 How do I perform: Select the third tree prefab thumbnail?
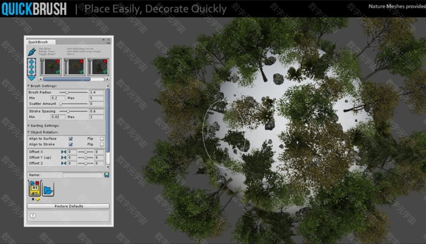(100, 67)
